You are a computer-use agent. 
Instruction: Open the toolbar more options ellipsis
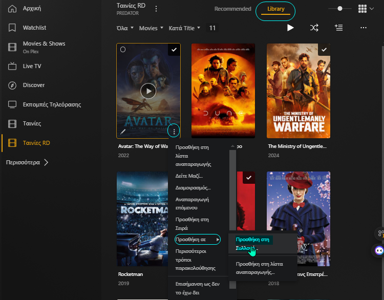(364, 28)
